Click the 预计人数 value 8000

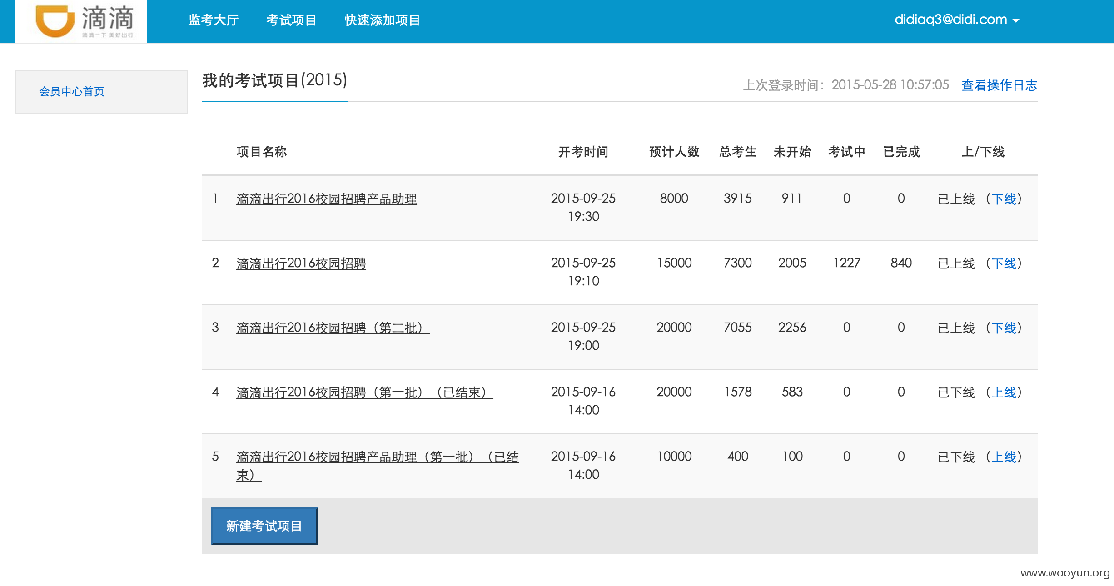tap(674, 199)
